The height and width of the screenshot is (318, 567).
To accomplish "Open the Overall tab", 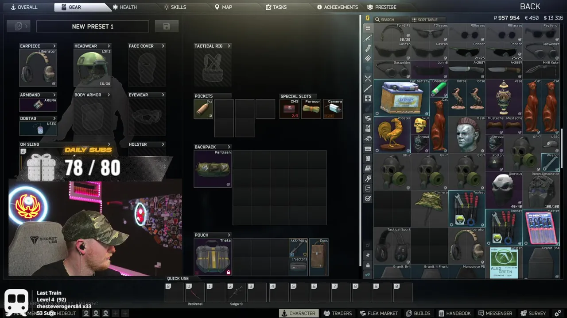I will pos(24,7).
